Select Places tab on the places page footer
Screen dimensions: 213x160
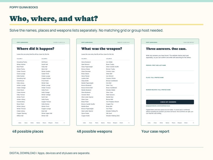45,123
